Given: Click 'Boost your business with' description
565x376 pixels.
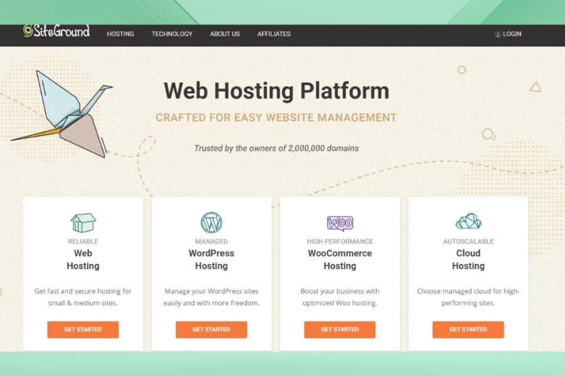Looking at the screenshot, I should (x=340, y=297).
